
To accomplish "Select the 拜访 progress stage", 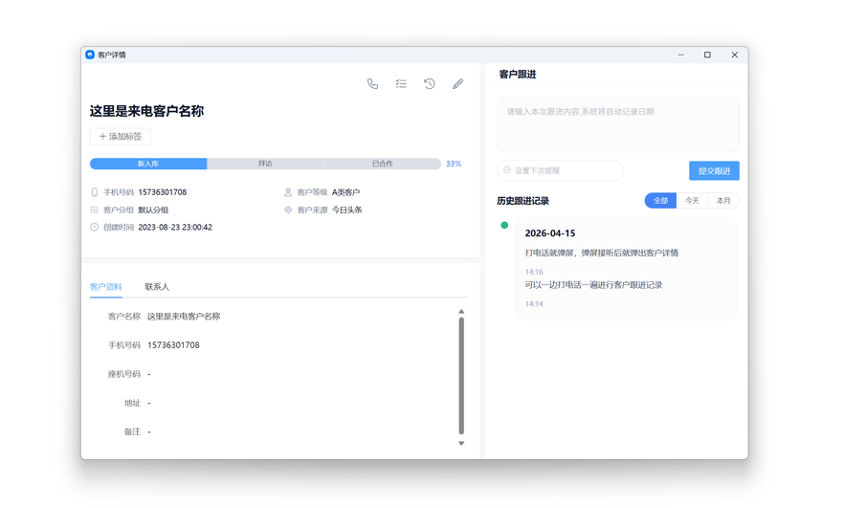I will [265, 164].
